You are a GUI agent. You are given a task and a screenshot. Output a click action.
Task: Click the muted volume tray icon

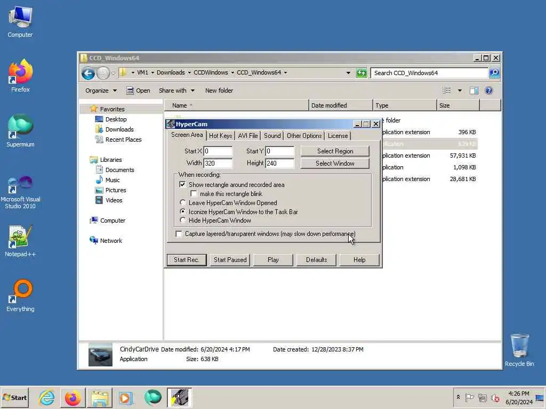pyautogui.click(x=495, y=397)
